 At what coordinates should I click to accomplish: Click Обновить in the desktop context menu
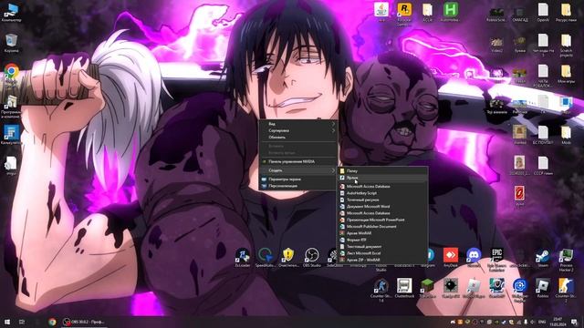(x=298, y=138)
